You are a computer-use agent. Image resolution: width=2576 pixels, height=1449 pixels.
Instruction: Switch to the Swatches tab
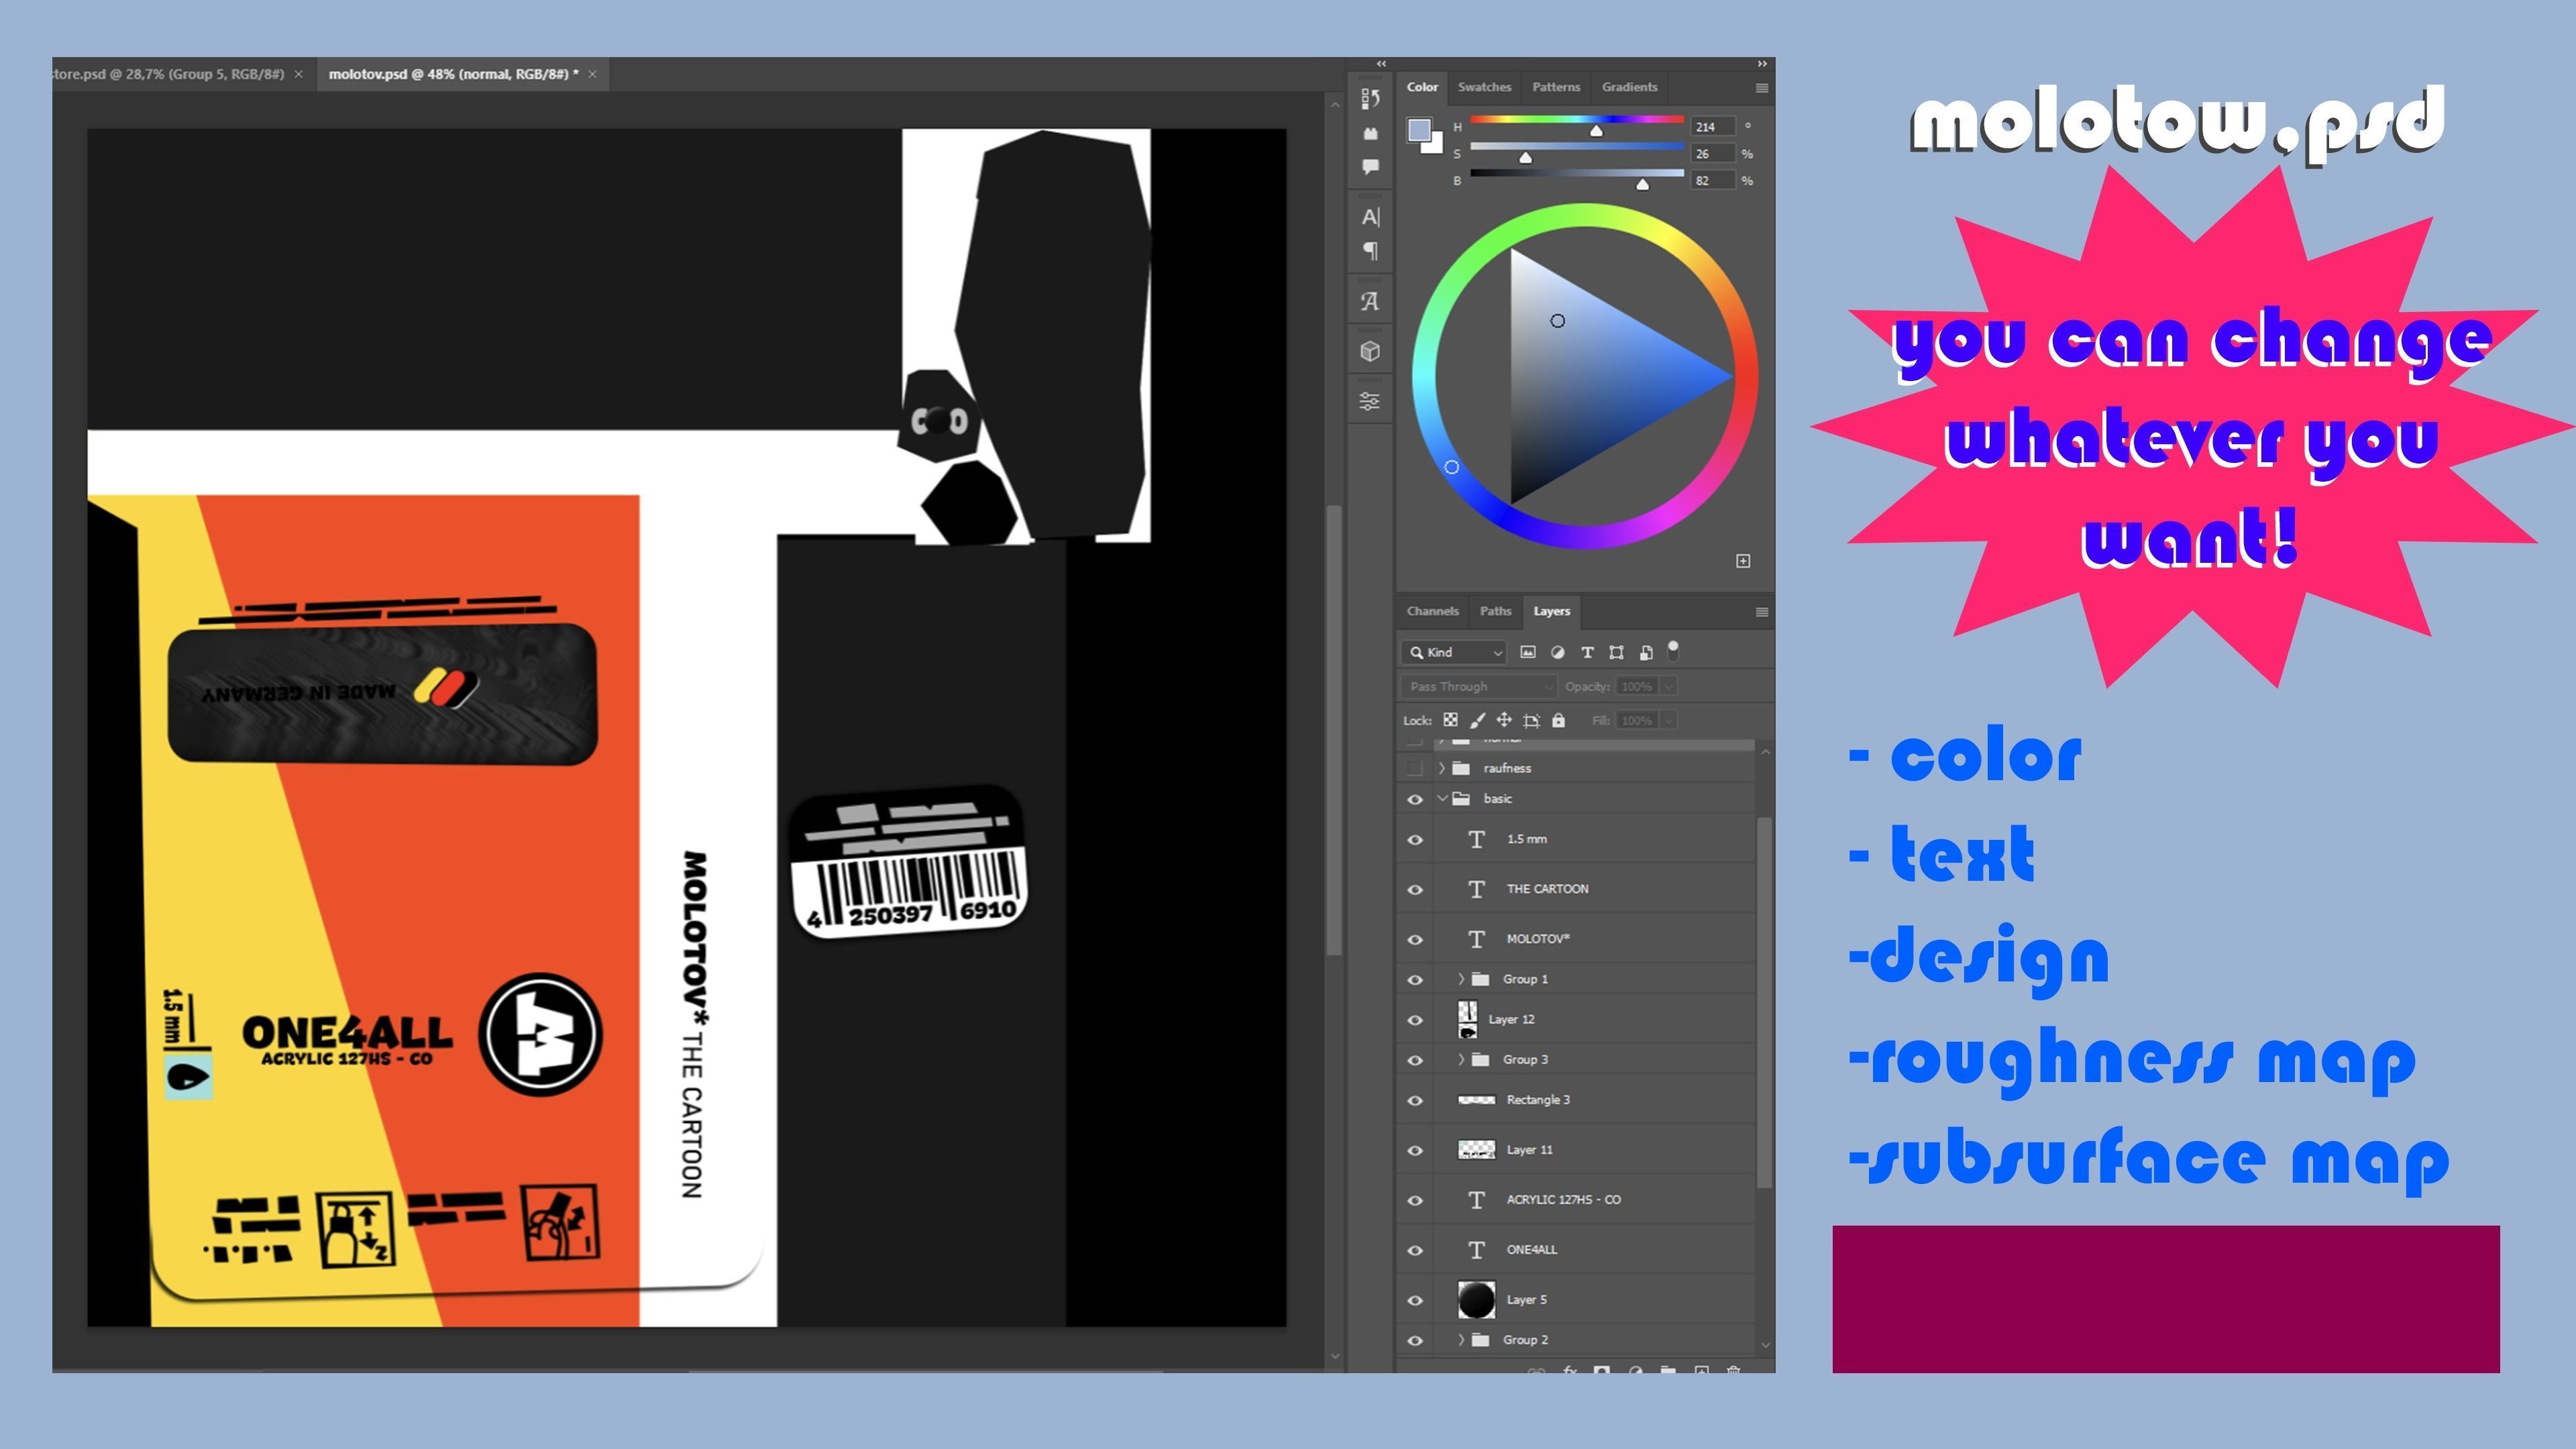[1484, 87]
